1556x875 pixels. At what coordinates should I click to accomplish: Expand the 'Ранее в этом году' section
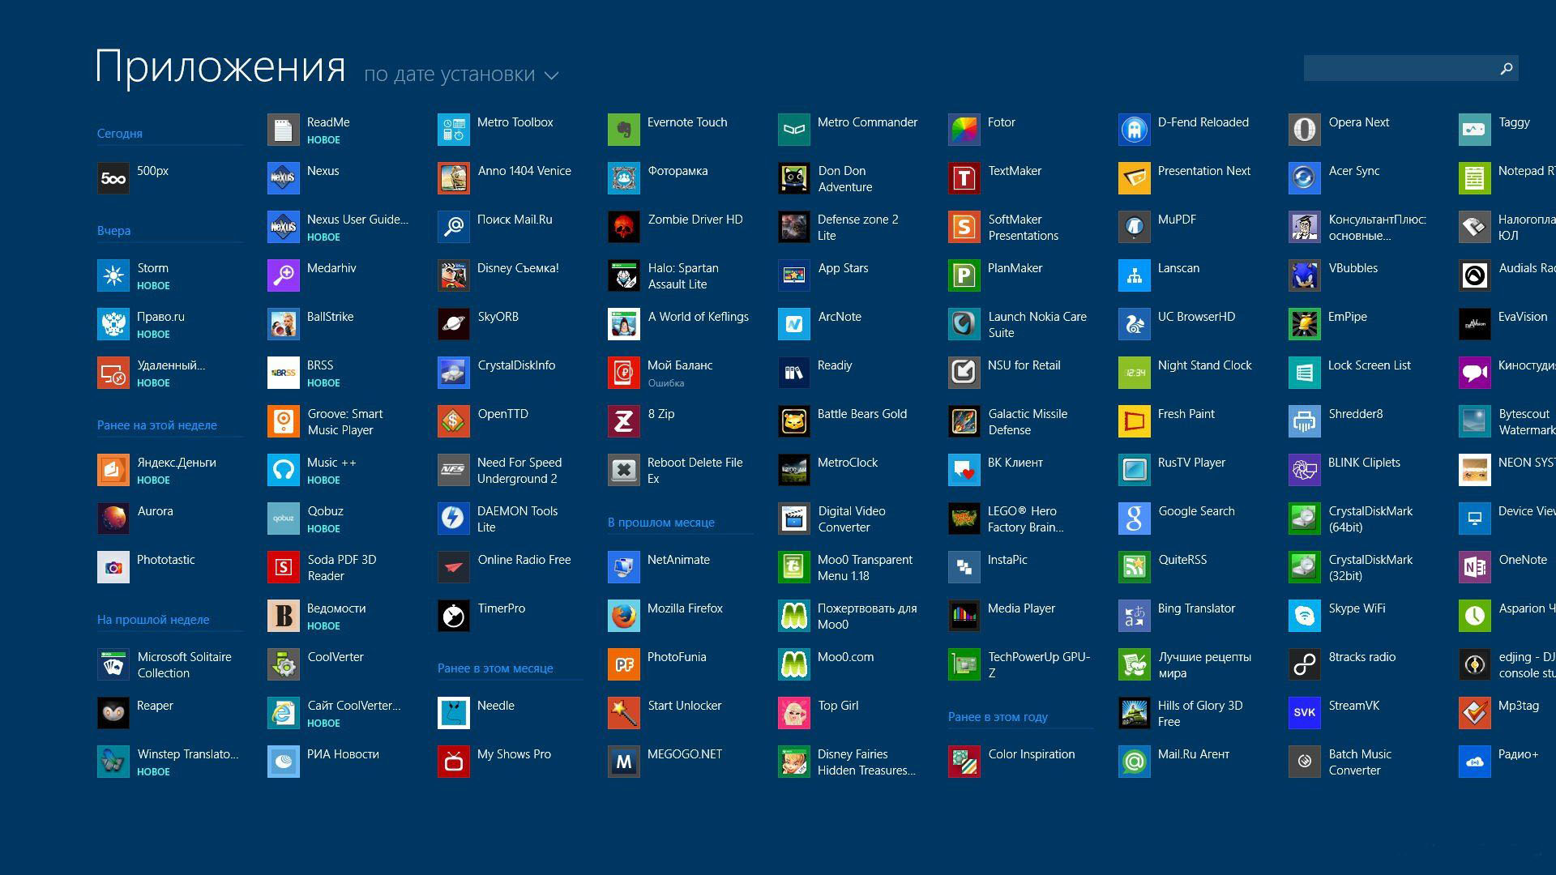(x=998, y=716)
